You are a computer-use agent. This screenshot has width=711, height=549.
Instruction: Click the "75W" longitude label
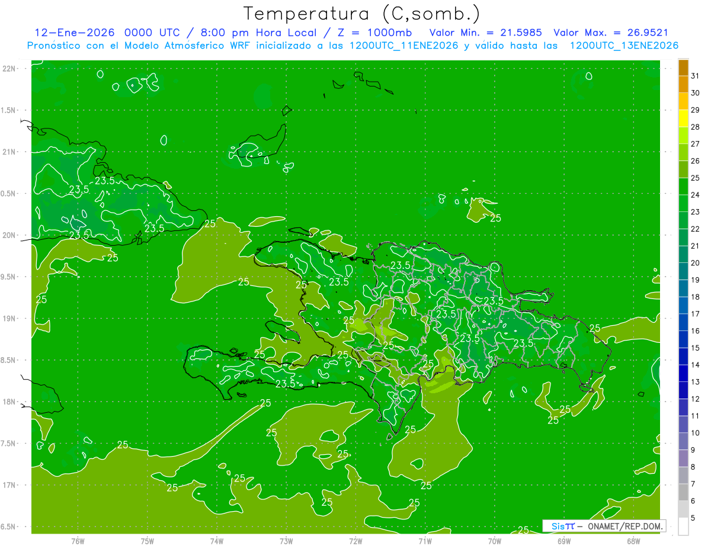click(x=148, y=541)
